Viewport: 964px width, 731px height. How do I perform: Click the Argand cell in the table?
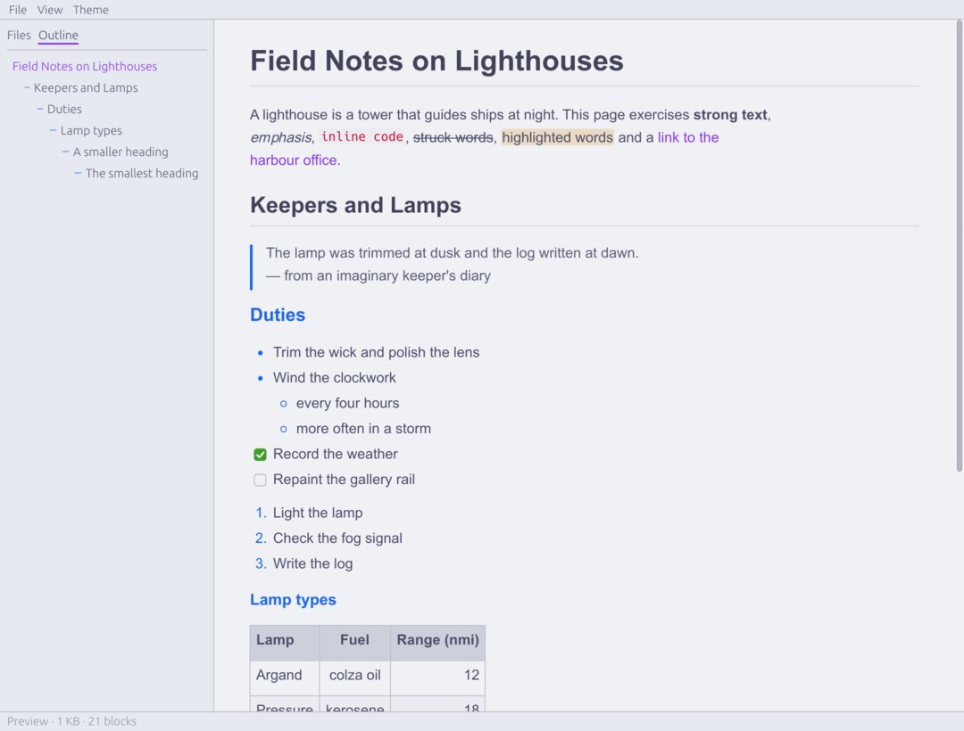pyautogui.click(x=285, y=678)
